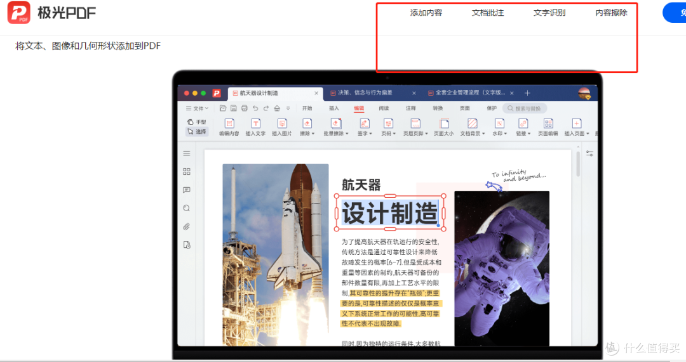Image resolution: width=686 pixels, height=362 pixels.
Task: Click the 文档批注 link in the page header
Action: pos(488,13)
